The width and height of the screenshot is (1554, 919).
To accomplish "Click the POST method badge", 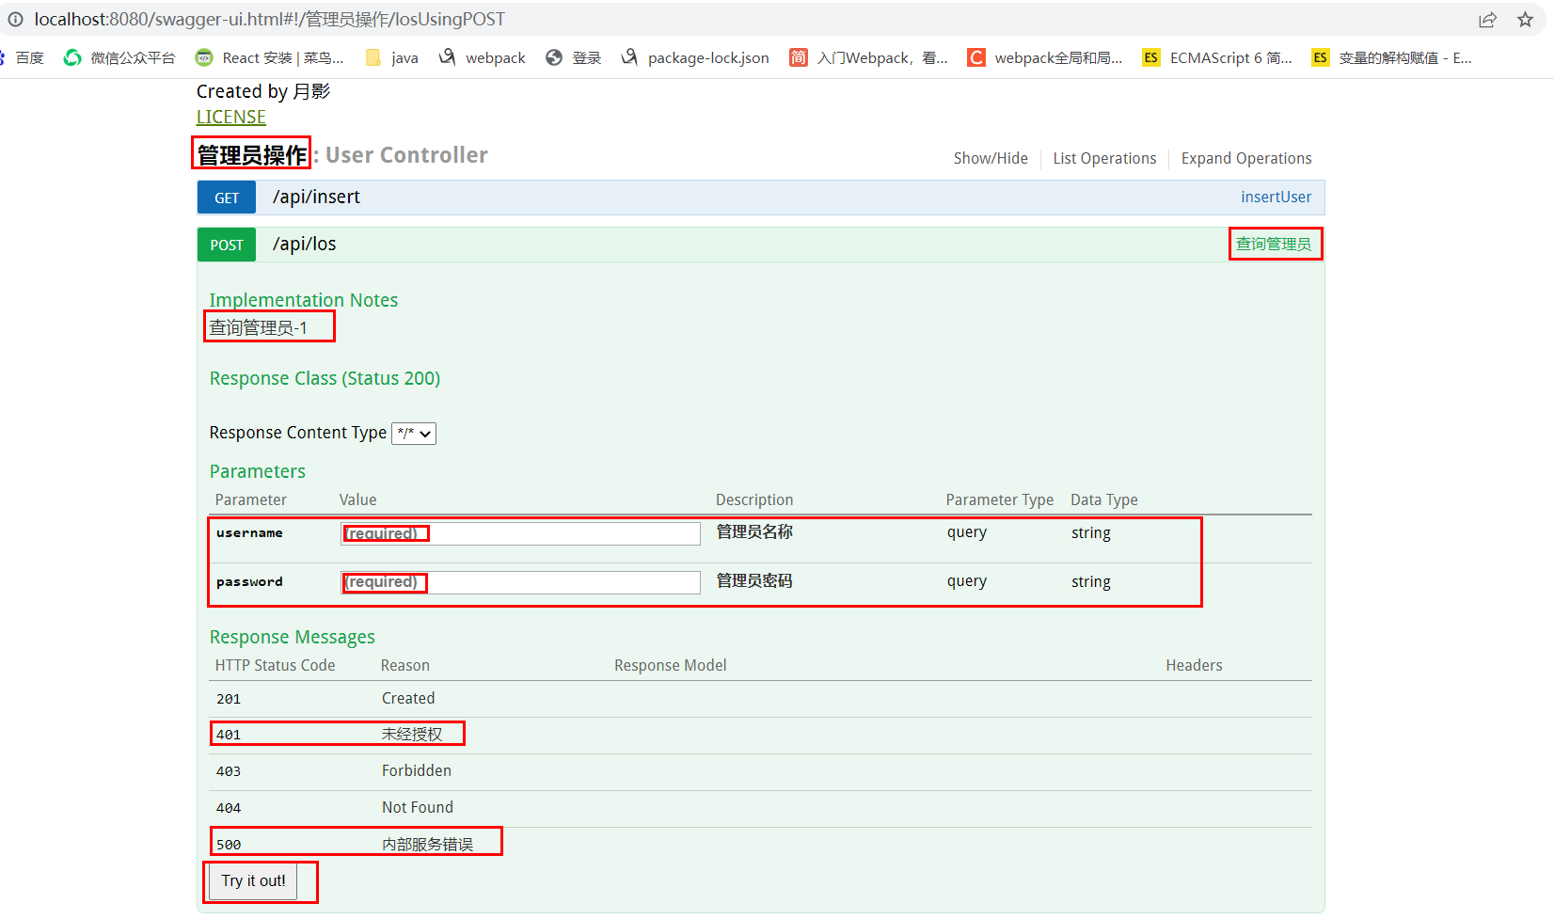I will (x=227, y=245).
